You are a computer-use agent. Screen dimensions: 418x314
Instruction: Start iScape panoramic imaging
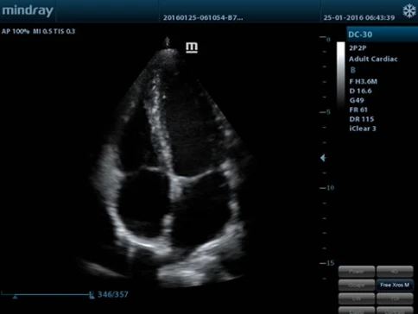click(x=357, y=285)
